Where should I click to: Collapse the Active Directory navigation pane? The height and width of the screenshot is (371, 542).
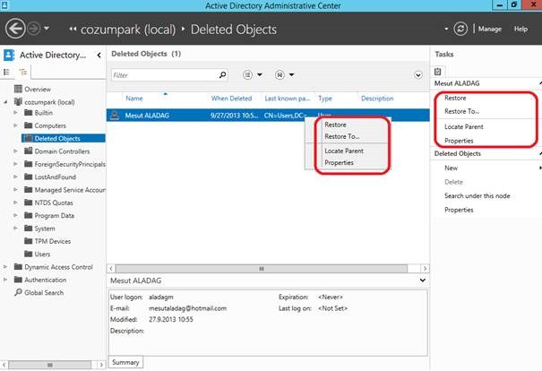pyautogui.click(x=99, y=55)
